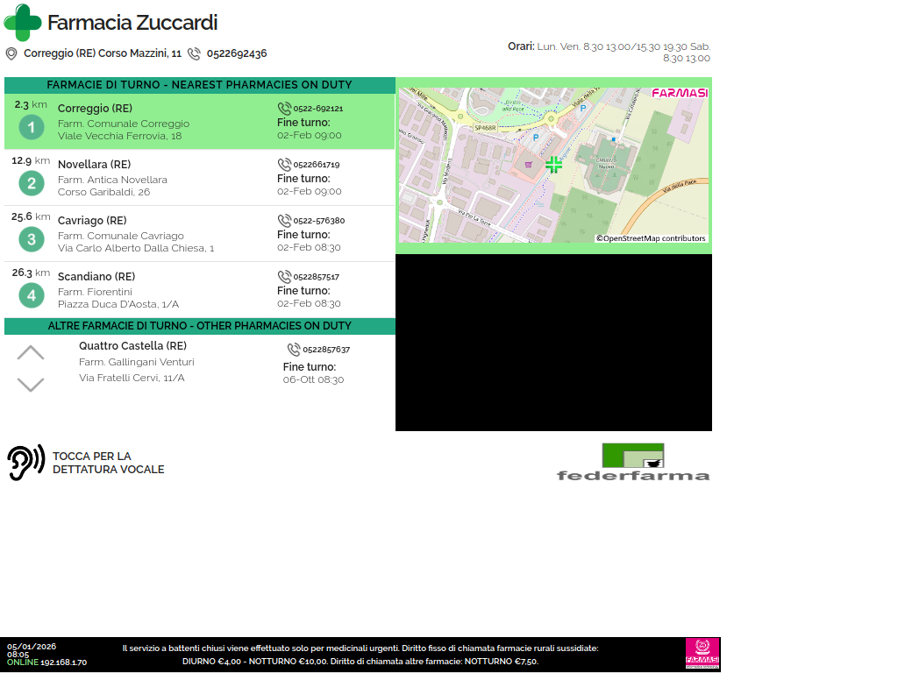Click the Federfarma logo

click(x=633, y=462)
